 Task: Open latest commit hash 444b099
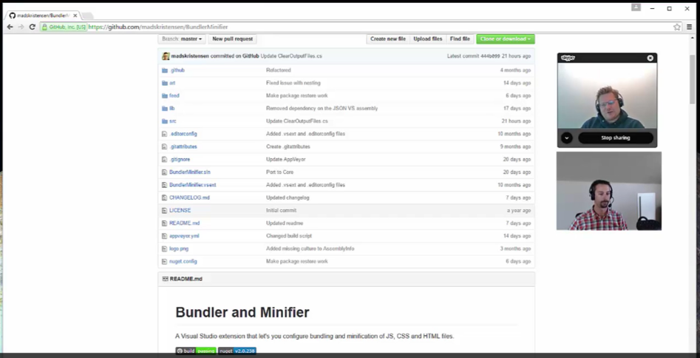[490, 56]
